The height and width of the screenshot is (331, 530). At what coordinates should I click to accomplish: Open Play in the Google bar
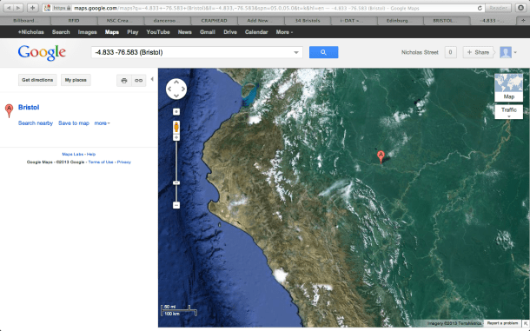coord(132,32)
